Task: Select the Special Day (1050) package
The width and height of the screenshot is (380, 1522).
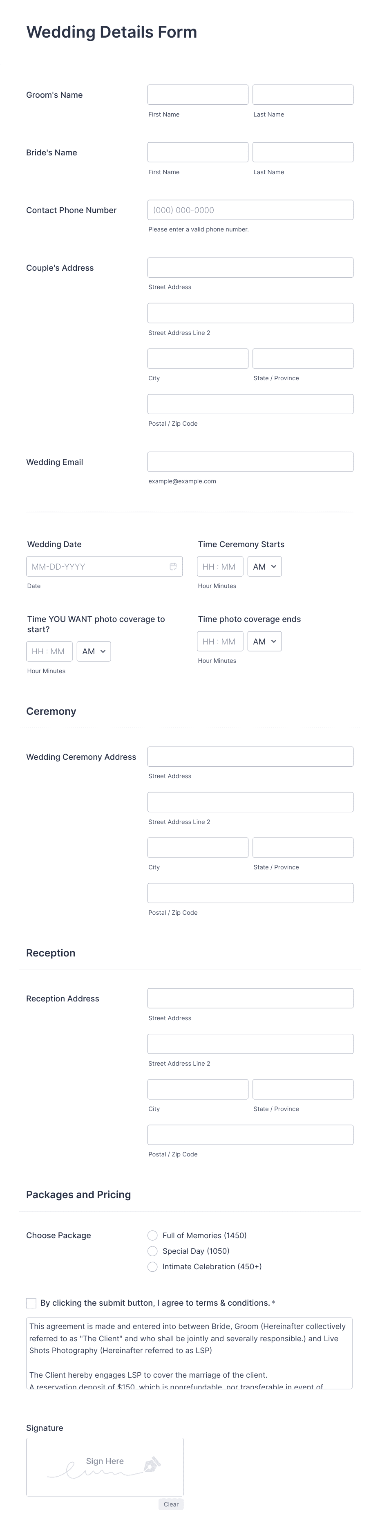Action: [x=152, y=1250]
